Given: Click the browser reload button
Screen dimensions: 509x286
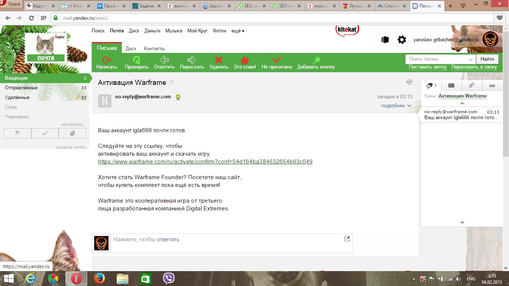Looking at the screenshot, I should (31, 18).
